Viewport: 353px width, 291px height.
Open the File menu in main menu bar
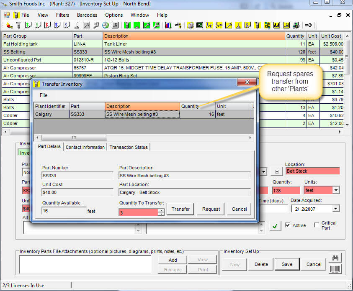pos(25,15)
